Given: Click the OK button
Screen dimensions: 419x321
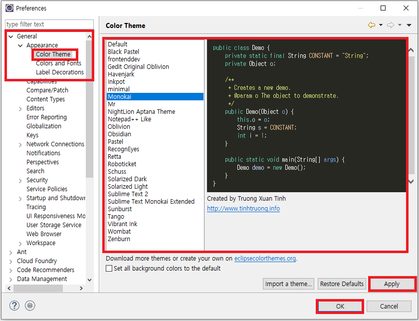Looking at the screenshot, I should [340, 307].
